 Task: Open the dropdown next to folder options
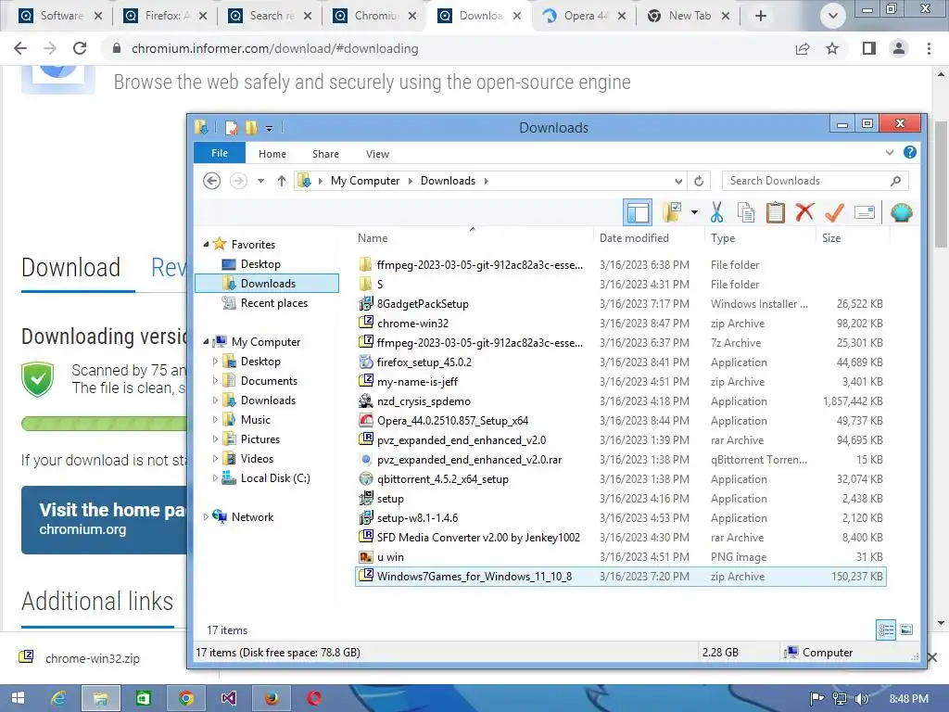(694, 212)
